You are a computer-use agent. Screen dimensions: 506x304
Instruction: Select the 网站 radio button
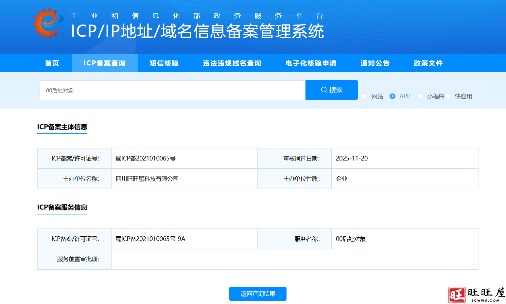click(x=365, y=96)
